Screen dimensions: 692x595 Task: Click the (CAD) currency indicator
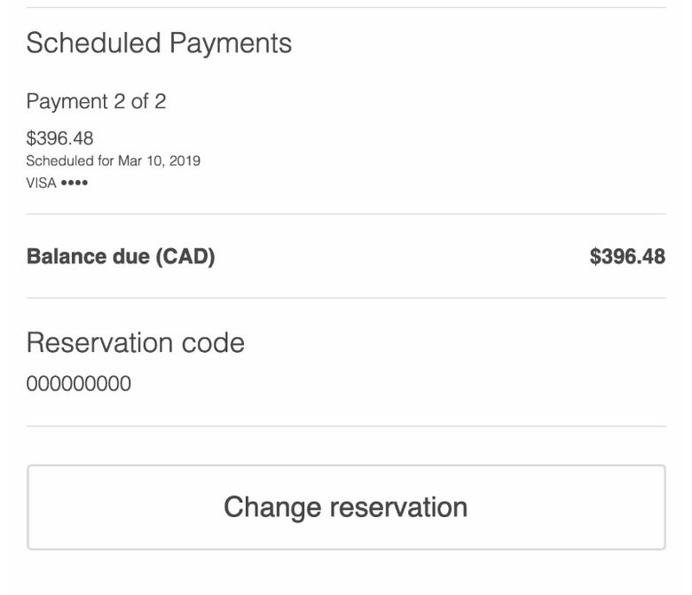coord(185,256)
